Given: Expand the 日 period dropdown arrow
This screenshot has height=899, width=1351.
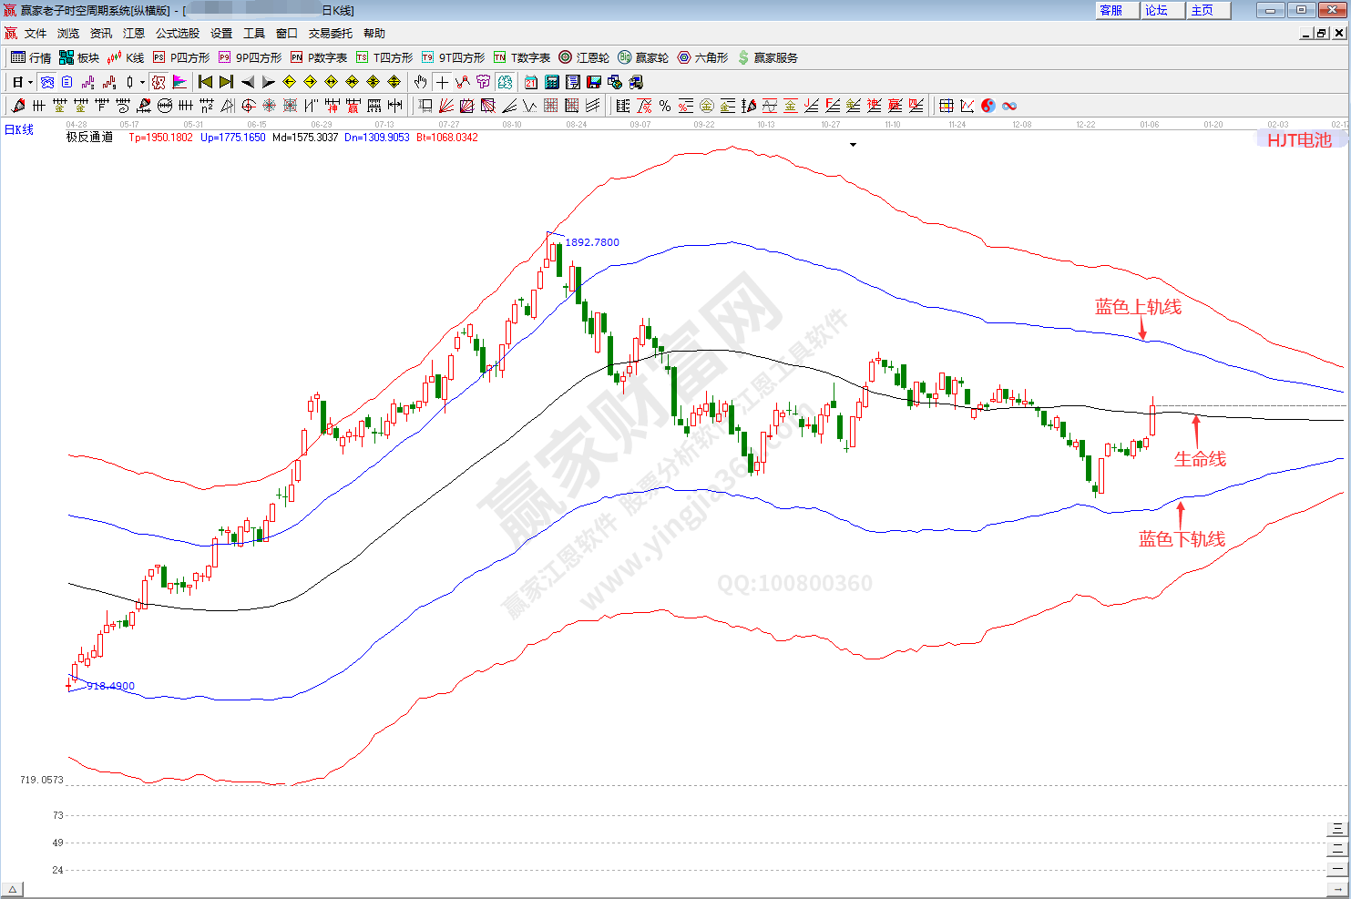Looking at the screenshot, I should click(30, 82).
